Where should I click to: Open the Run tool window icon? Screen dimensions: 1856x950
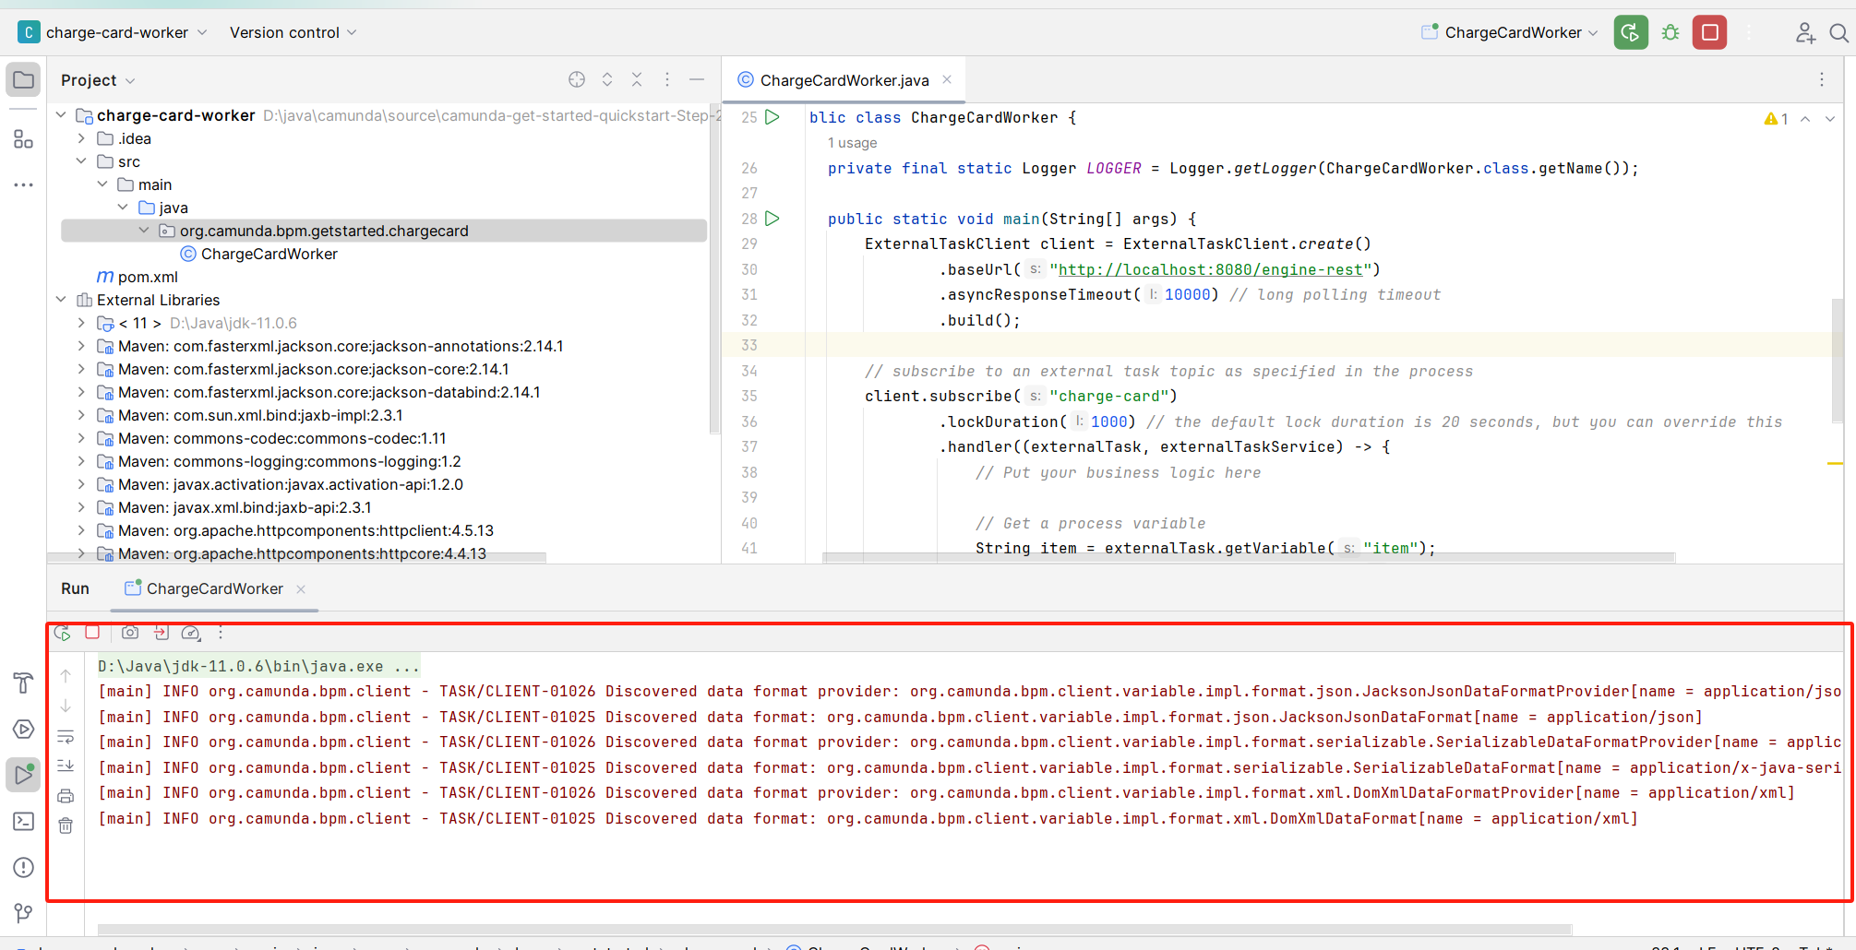[23, 775]
